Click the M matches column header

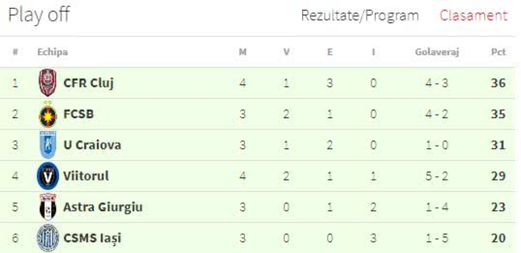(243, 52)
